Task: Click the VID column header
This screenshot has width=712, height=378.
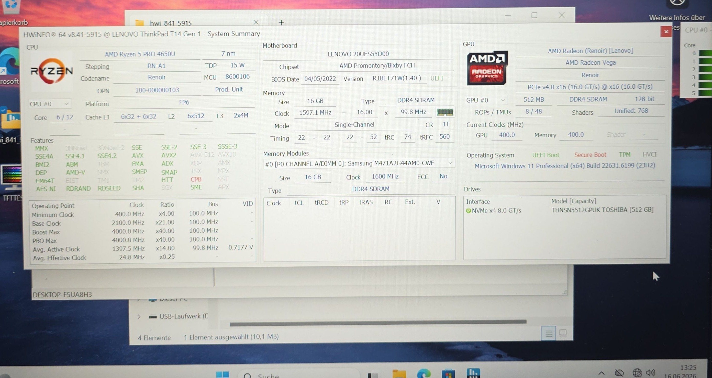Action: (x=248, y=204)
